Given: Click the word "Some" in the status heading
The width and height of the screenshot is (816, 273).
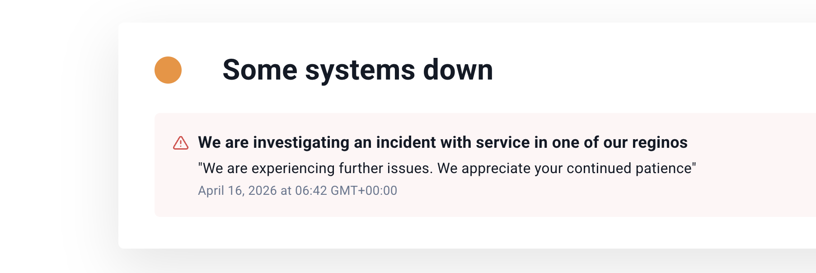Looking at the screenshot, I should pyautogui.click(x=260, y=70).
